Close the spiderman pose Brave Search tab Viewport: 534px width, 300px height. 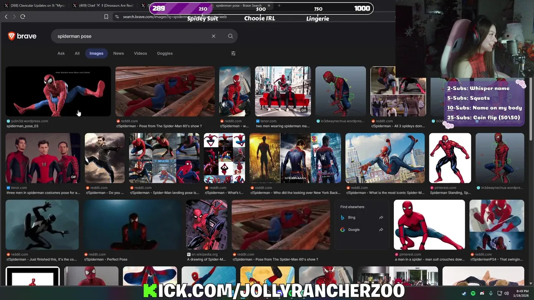click(x=269, y=6)
